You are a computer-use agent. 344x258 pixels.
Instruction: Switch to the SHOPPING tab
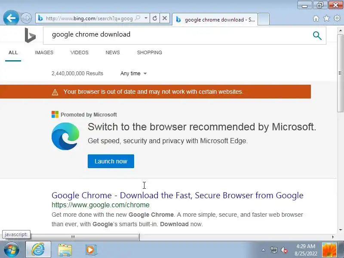(150, 52)
